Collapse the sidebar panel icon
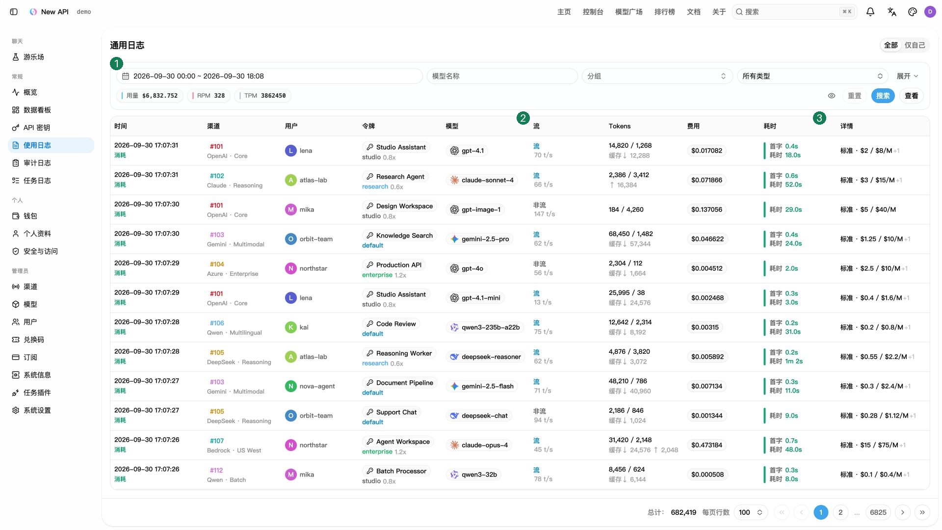Screen dimensions: 942x530 pos(14,12)
